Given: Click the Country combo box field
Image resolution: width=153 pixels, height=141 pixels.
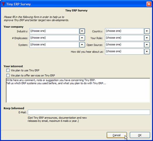Looking at the screenshot, I should click(x=124, y=31).
